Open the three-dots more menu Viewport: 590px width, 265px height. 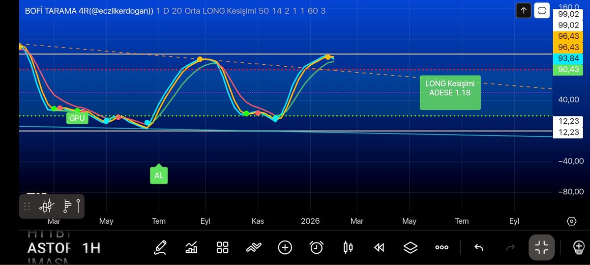pos(442,247)
